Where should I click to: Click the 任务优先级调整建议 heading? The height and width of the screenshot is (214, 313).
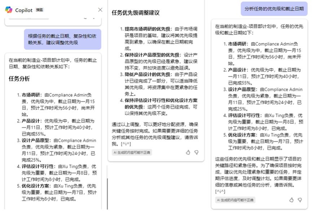(136, 13)
